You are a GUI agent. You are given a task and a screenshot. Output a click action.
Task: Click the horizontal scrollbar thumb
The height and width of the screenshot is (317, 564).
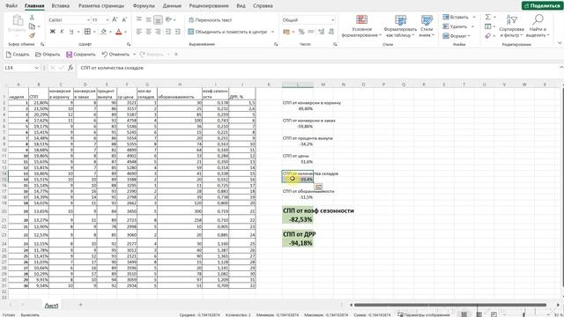pos(450,305)
